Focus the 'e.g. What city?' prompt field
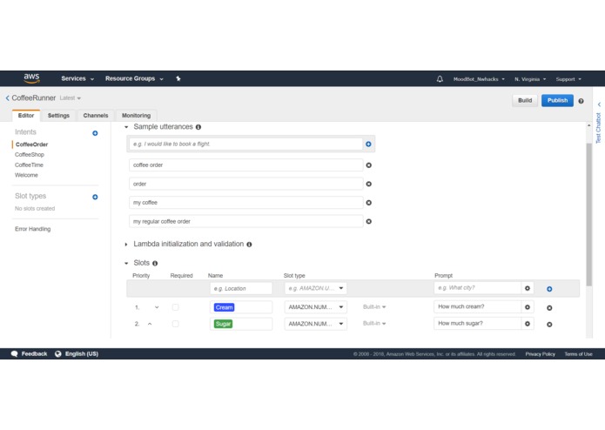605x430 pixels. 477,288
